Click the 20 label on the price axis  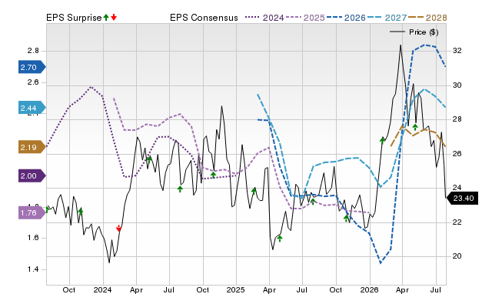pyautogui.click(x=457, y=256)
